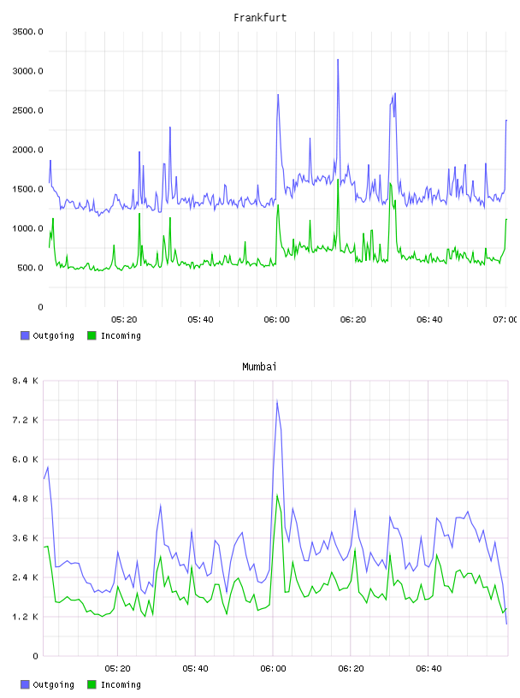Click the 06:00 Outgoing peak in Mumbai chart

(x=277, y=402)
